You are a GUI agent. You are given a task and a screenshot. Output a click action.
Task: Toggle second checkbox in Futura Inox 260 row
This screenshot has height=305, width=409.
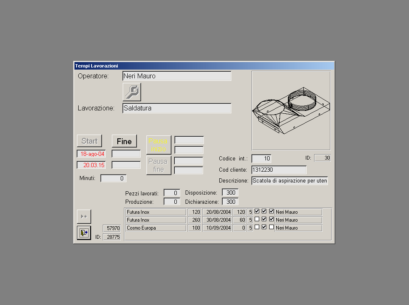coord(264,219)
